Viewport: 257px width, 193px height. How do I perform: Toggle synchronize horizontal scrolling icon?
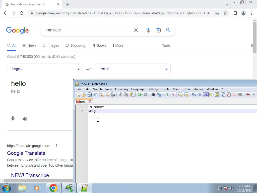pyautogui.click(x=186, y=94)
